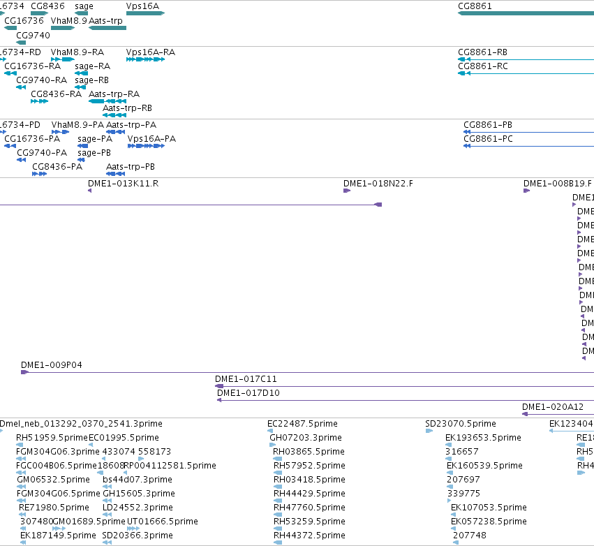The width and height of the screenshot is (594, 546).
Task: Click the CG8861-RC transcript label
Action: pos(482,66)
